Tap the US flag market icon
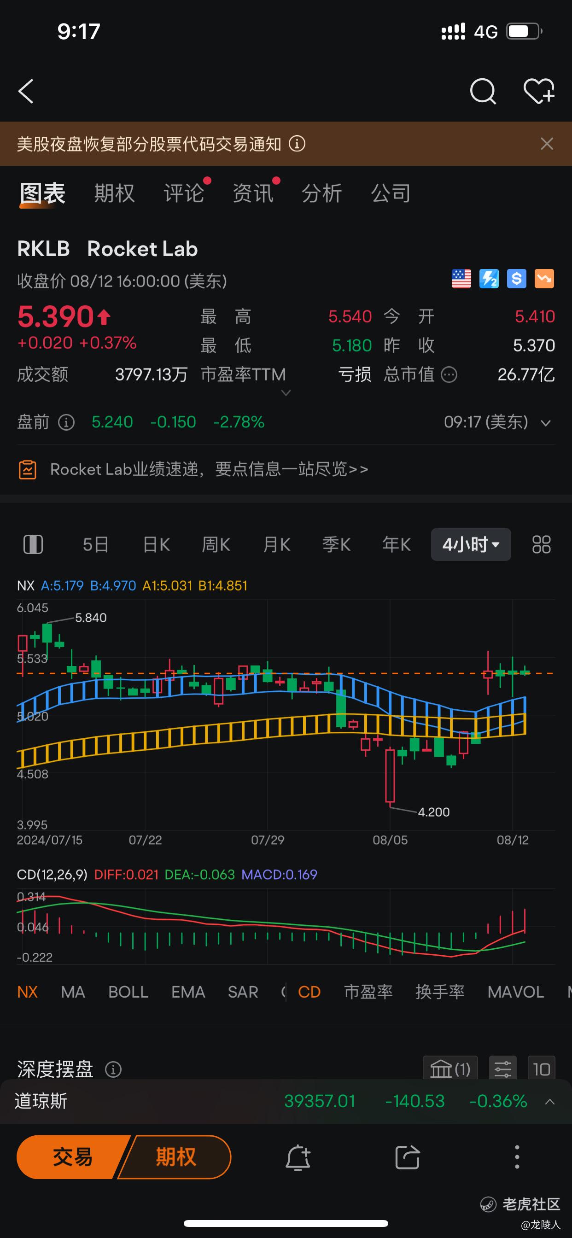The image size is (572, 1238). [x=461, y=279]
